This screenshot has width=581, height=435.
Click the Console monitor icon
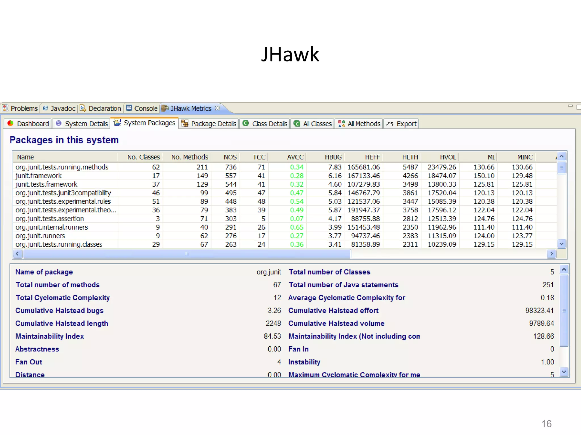click(x=129, y=108)
